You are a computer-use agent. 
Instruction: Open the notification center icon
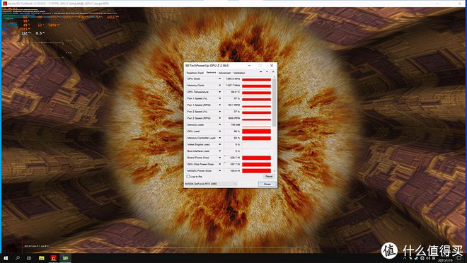[x=459, y=258]
